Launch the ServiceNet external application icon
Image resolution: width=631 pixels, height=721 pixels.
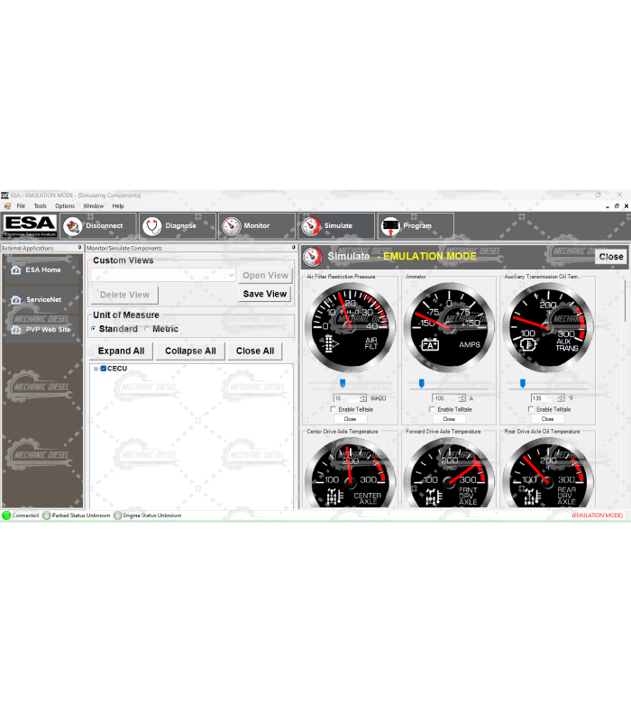15,299
